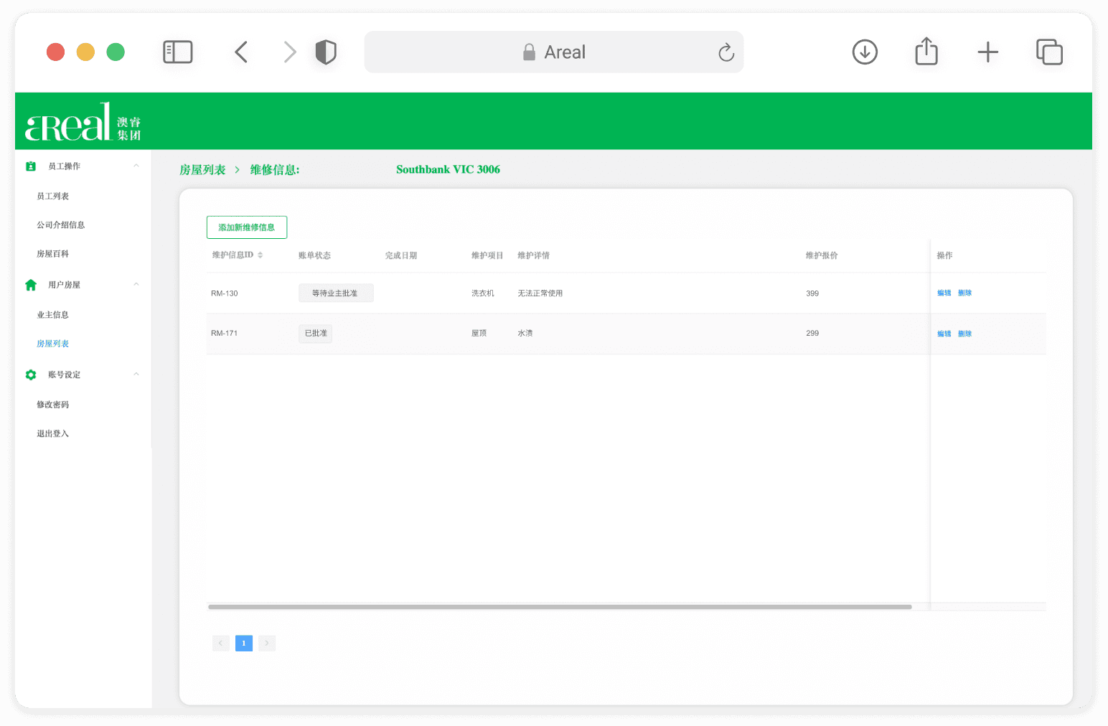This screenshot has width=1108, height=726.
Task: Click the 维护详情 column header
Action: (x=533, y=255)
